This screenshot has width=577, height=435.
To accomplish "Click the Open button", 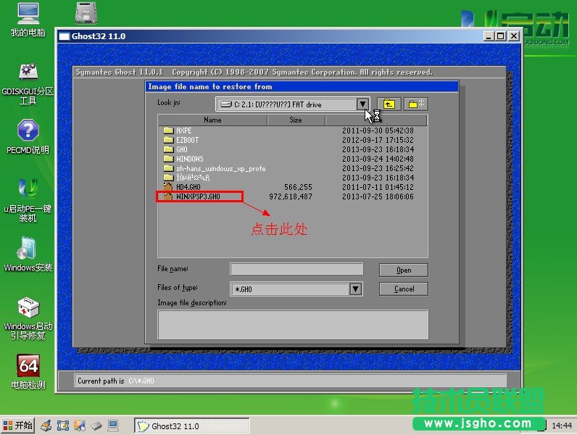I will pos(403,270).
